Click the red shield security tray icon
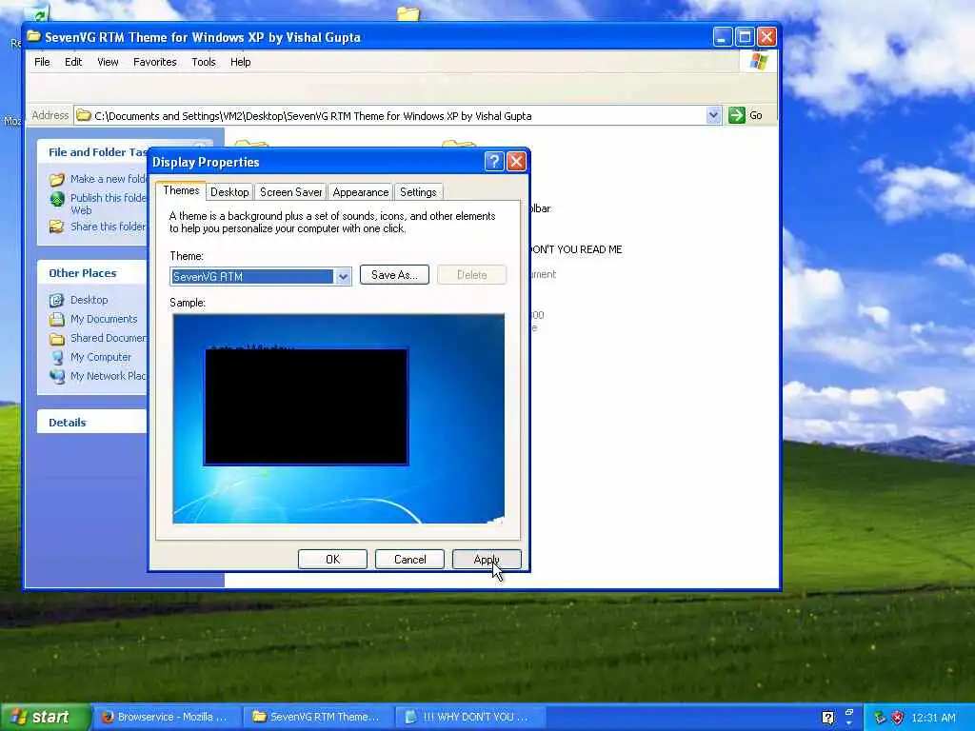This screenshot has width=975, height=731. pyautogui.click(x=897, y=718)
